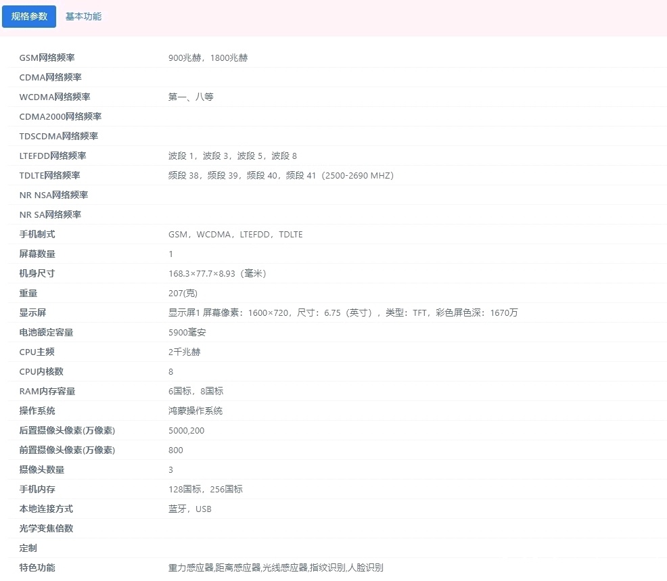The image size is (667, 581).
Task: Select the 规格参数 tab
Action: (29, 17)
